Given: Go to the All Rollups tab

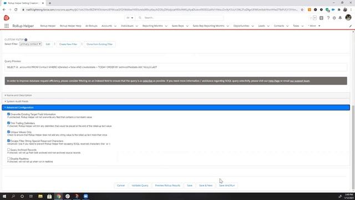Looking at the screenshot, I should point(91,26).
